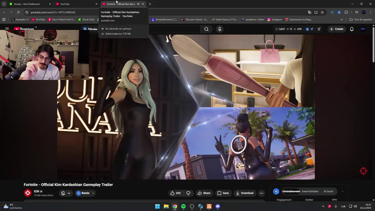
Task: Open Gelen Kutusu (111) bookmark
Action: (224, 20)
